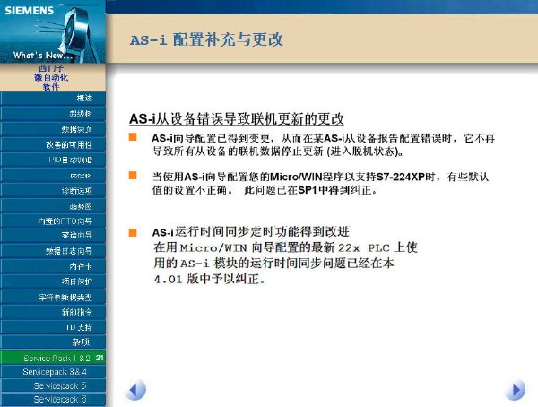Click paragraph mentioning S7-224XP
Image resolution: width=538 pixels, height=407 pixels.
coord(320,183)
